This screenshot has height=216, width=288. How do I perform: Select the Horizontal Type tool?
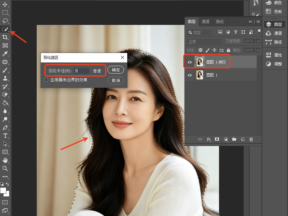tap(5, 136)
